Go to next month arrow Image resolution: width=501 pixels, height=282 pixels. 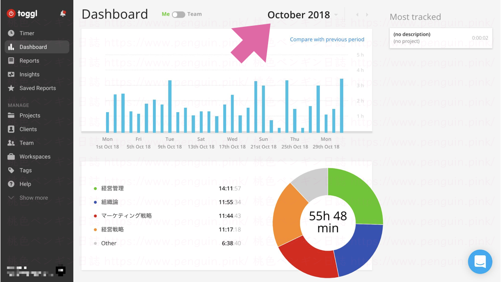367,15
